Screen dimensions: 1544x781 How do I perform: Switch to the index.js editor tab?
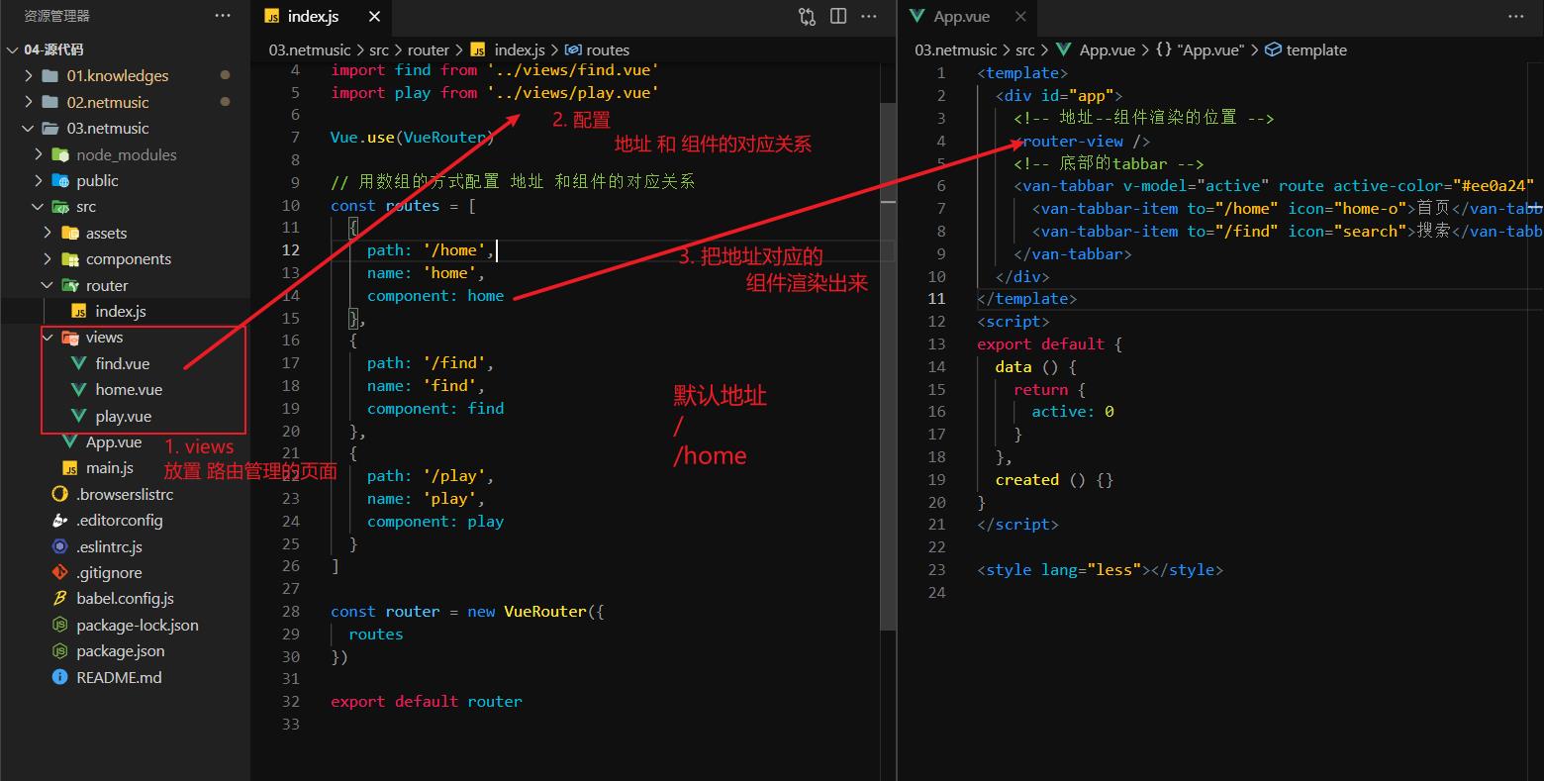(313, 17)
